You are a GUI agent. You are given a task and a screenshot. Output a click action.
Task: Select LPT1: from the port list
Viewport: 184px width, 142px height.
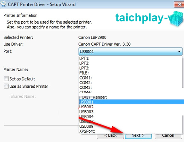pyautogui.click(x=131, y=58)
